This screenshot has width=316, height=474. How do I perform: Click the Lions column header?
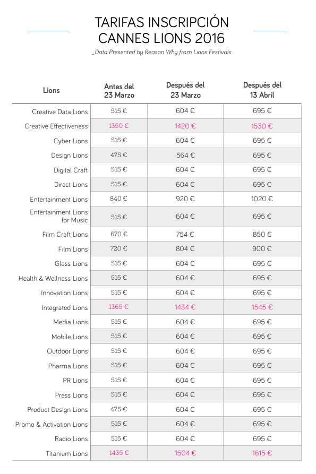(x=52, y=90)
